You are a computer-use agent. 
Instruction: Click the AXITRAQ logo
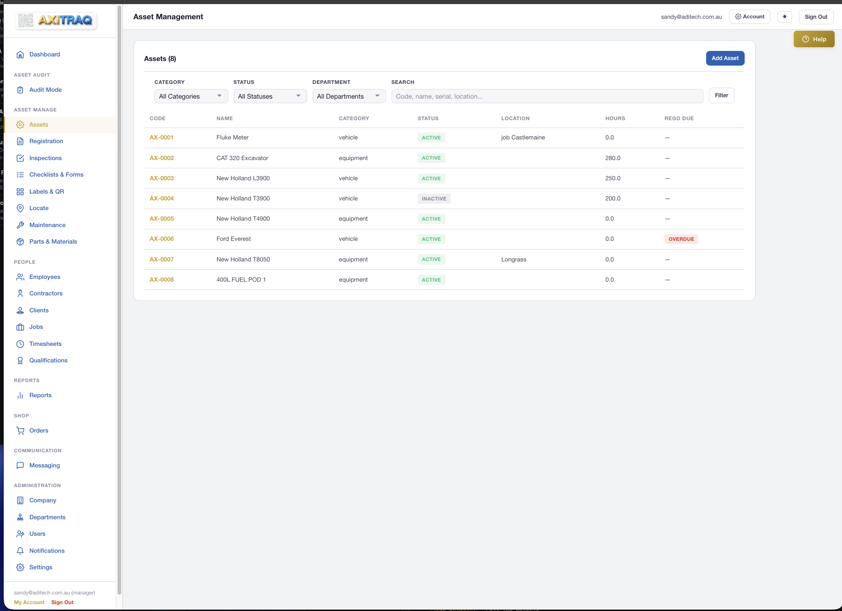point(56,21)
